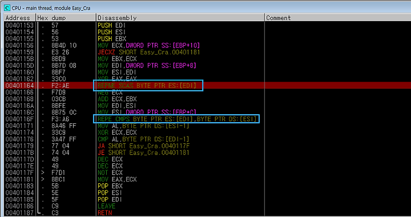Select CMP AL,BYTE PTR DS:[EDI-1] line

(143, 139)
